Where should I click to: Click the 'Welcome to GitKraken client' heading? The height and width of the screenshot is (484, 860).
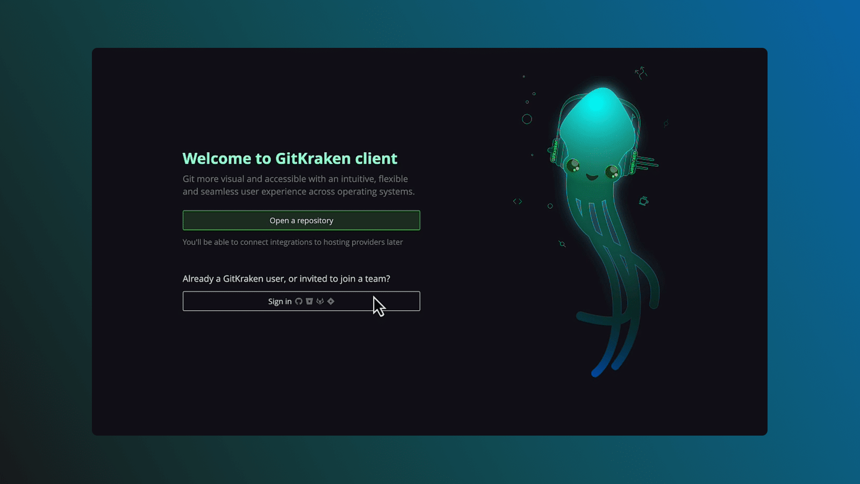click(x=290, y=158)
